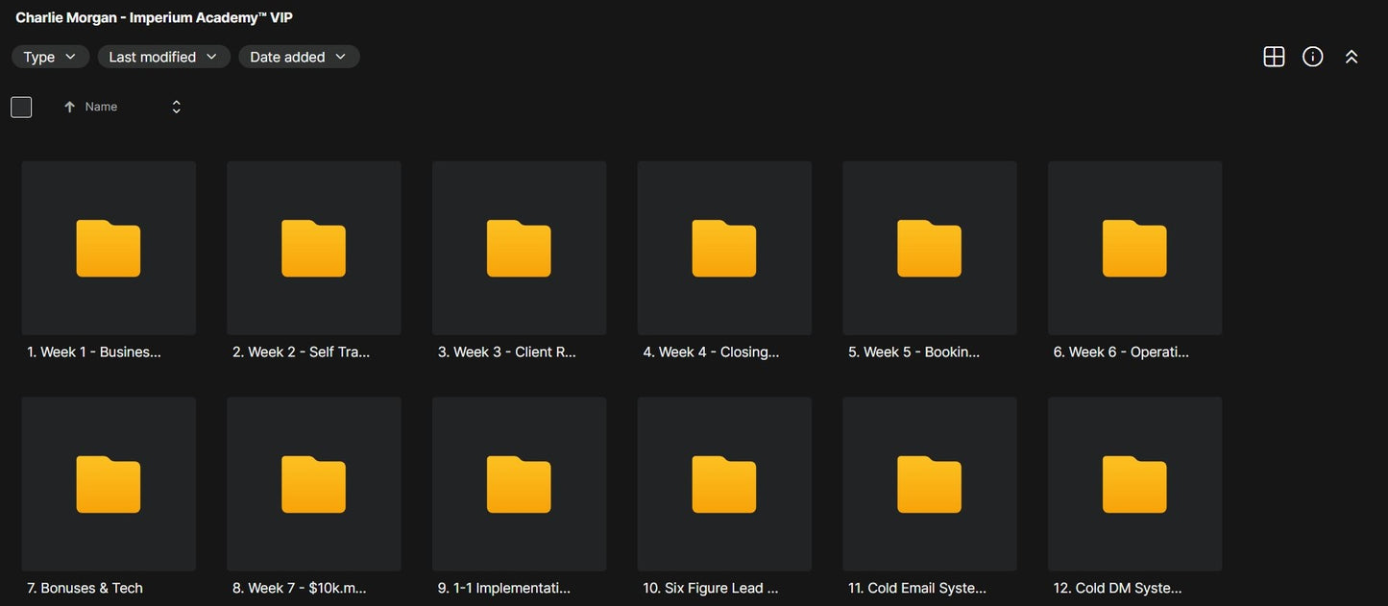Open the Cold DM System folder icon
Viewport: 1388px width, 606px height.
[1134, 484]
